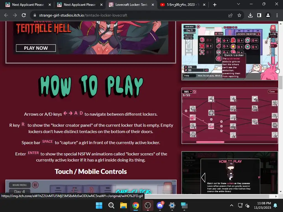Viewport: 283px width, 212px height.
Task: Click the horizontal scrollbar right arrow
Action: pos(276,196)
